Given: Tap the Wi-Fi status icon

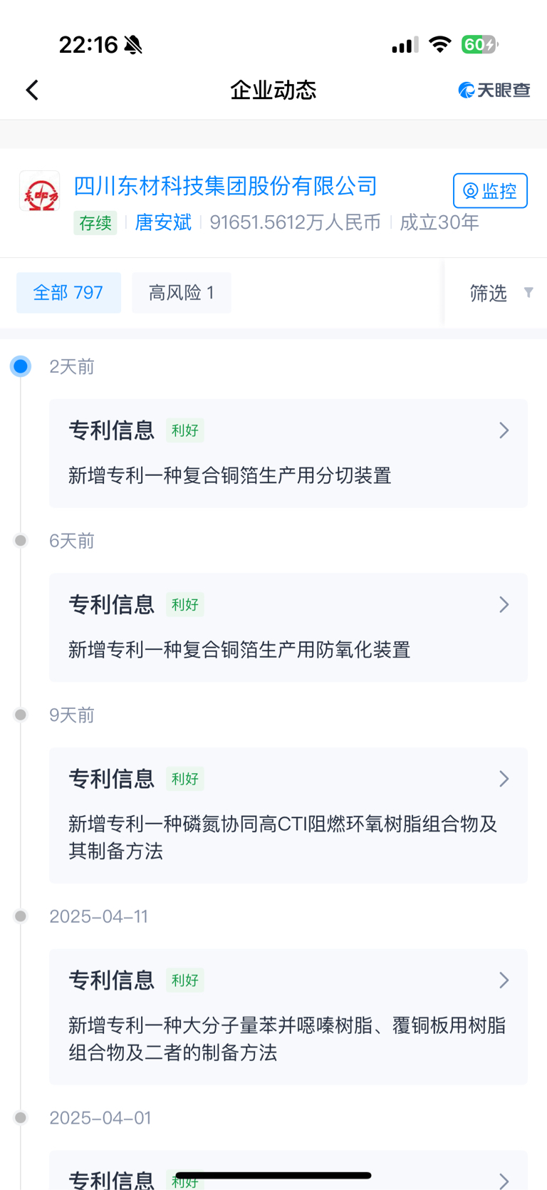Looking at the screenshot, I should coord(440,44).
